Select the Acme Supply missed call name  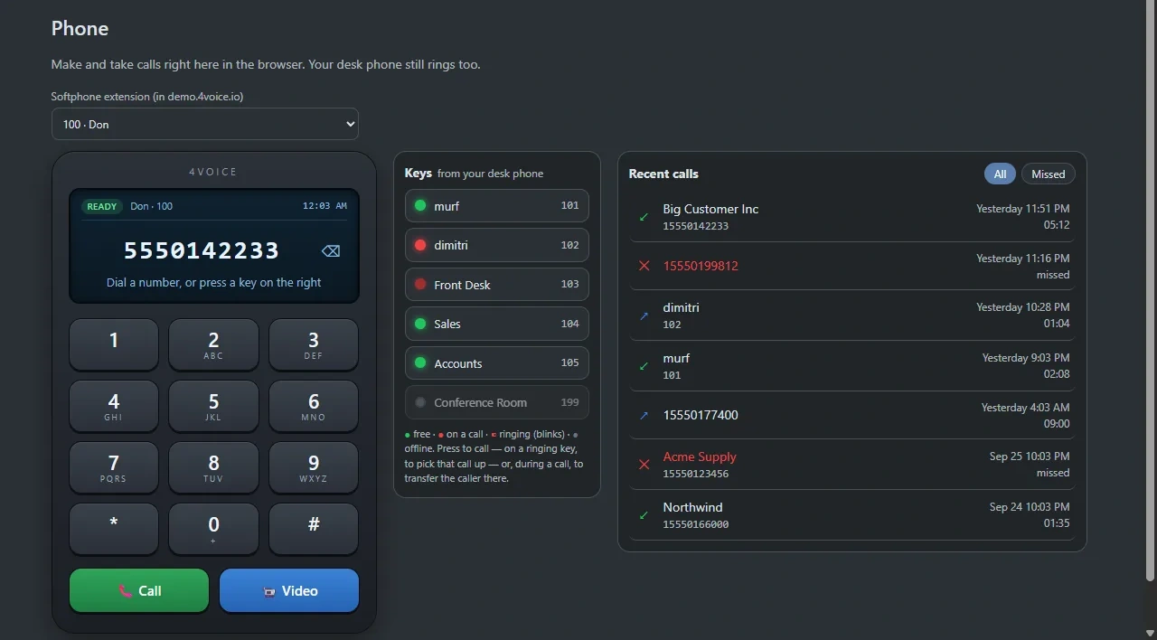pyautogui.click(x=700, y=456)
